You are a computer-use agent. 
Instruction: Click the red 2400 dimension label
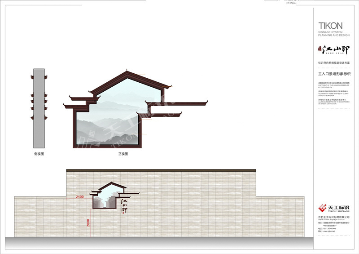[x=80, y=197]
